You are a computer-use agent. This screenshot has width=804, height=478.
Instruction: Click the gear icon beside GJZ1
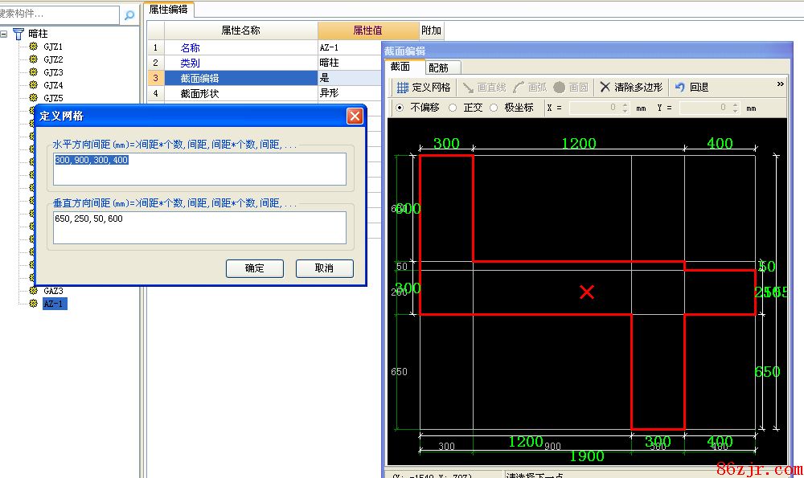click(x=33, y=47)
